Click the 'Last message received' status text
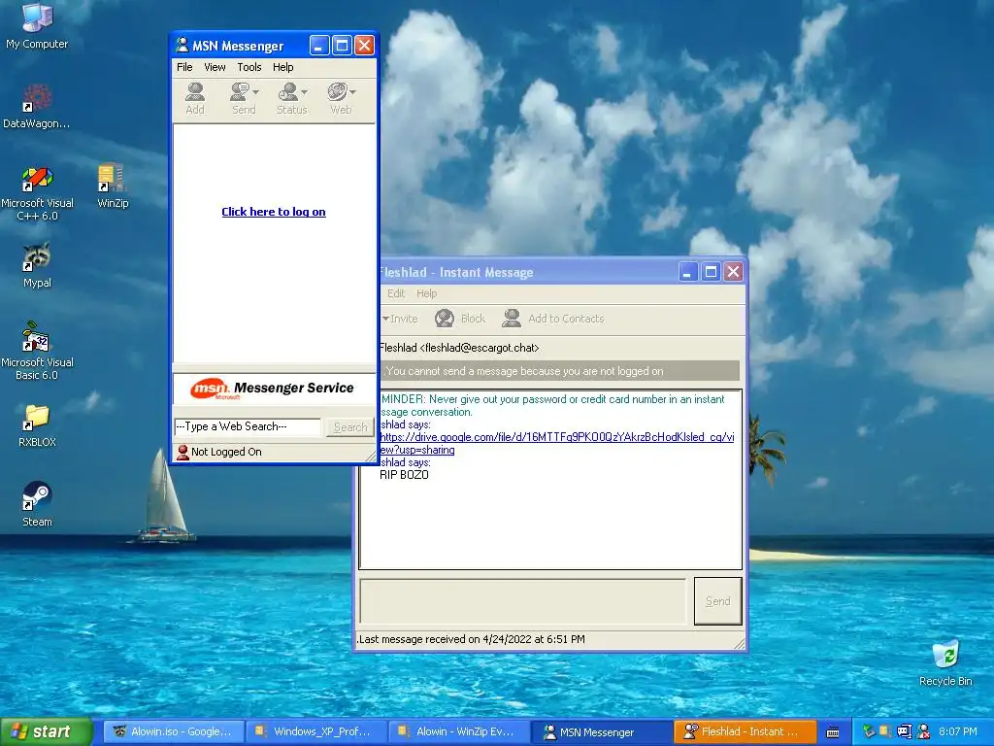The image size is (994, 746). click(x=471, y=639)
